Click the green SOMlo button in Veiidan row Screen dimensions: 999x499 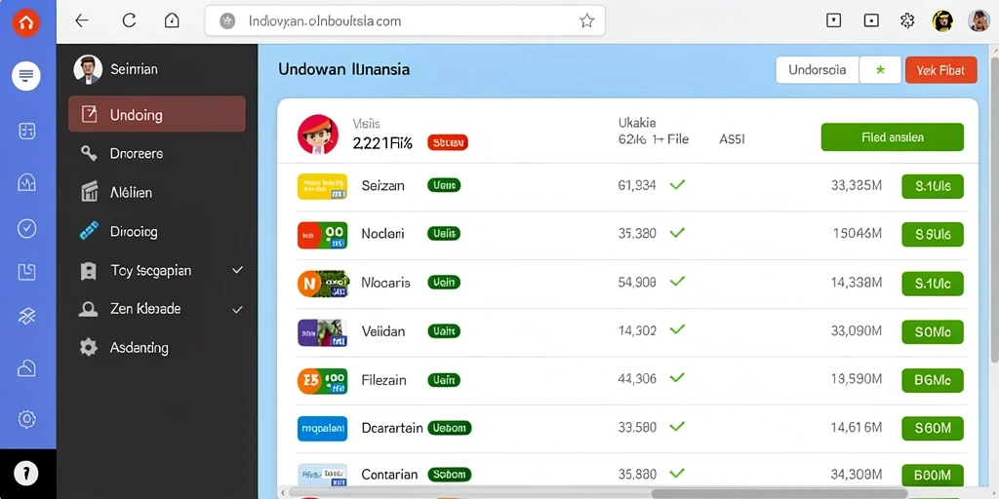pyautogui.click(x=933, y=331)
